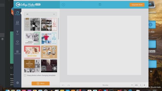Select the wedding couple template
The image size is (162, 91).
click(32, 24)
